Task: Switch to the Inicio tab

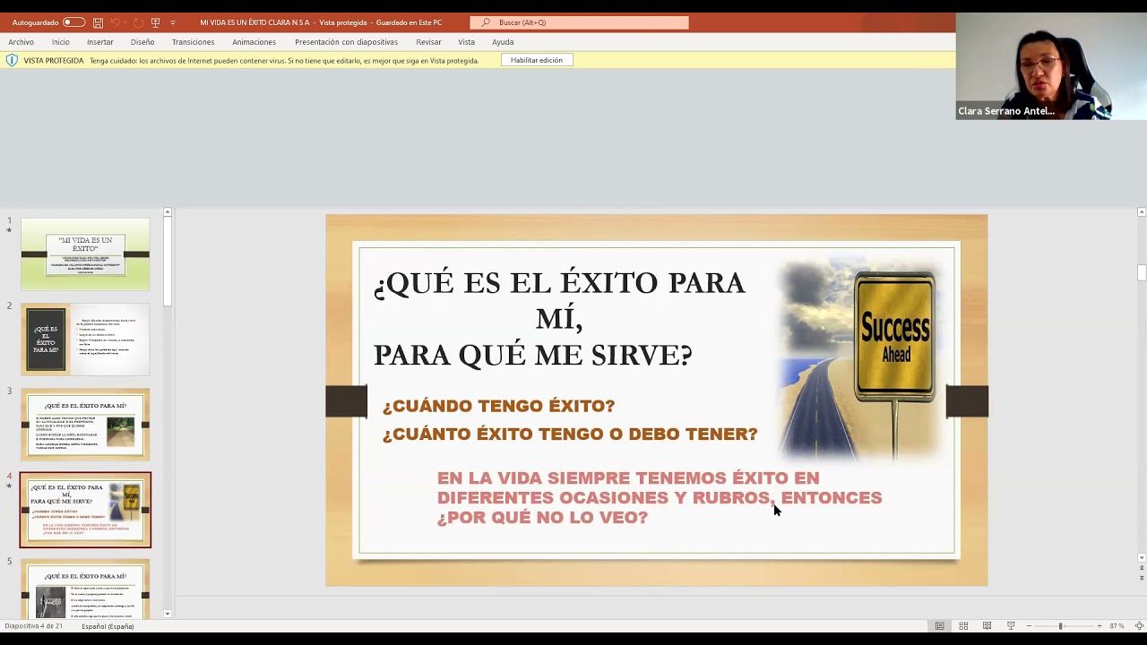Action: click(x=60, y=42)
